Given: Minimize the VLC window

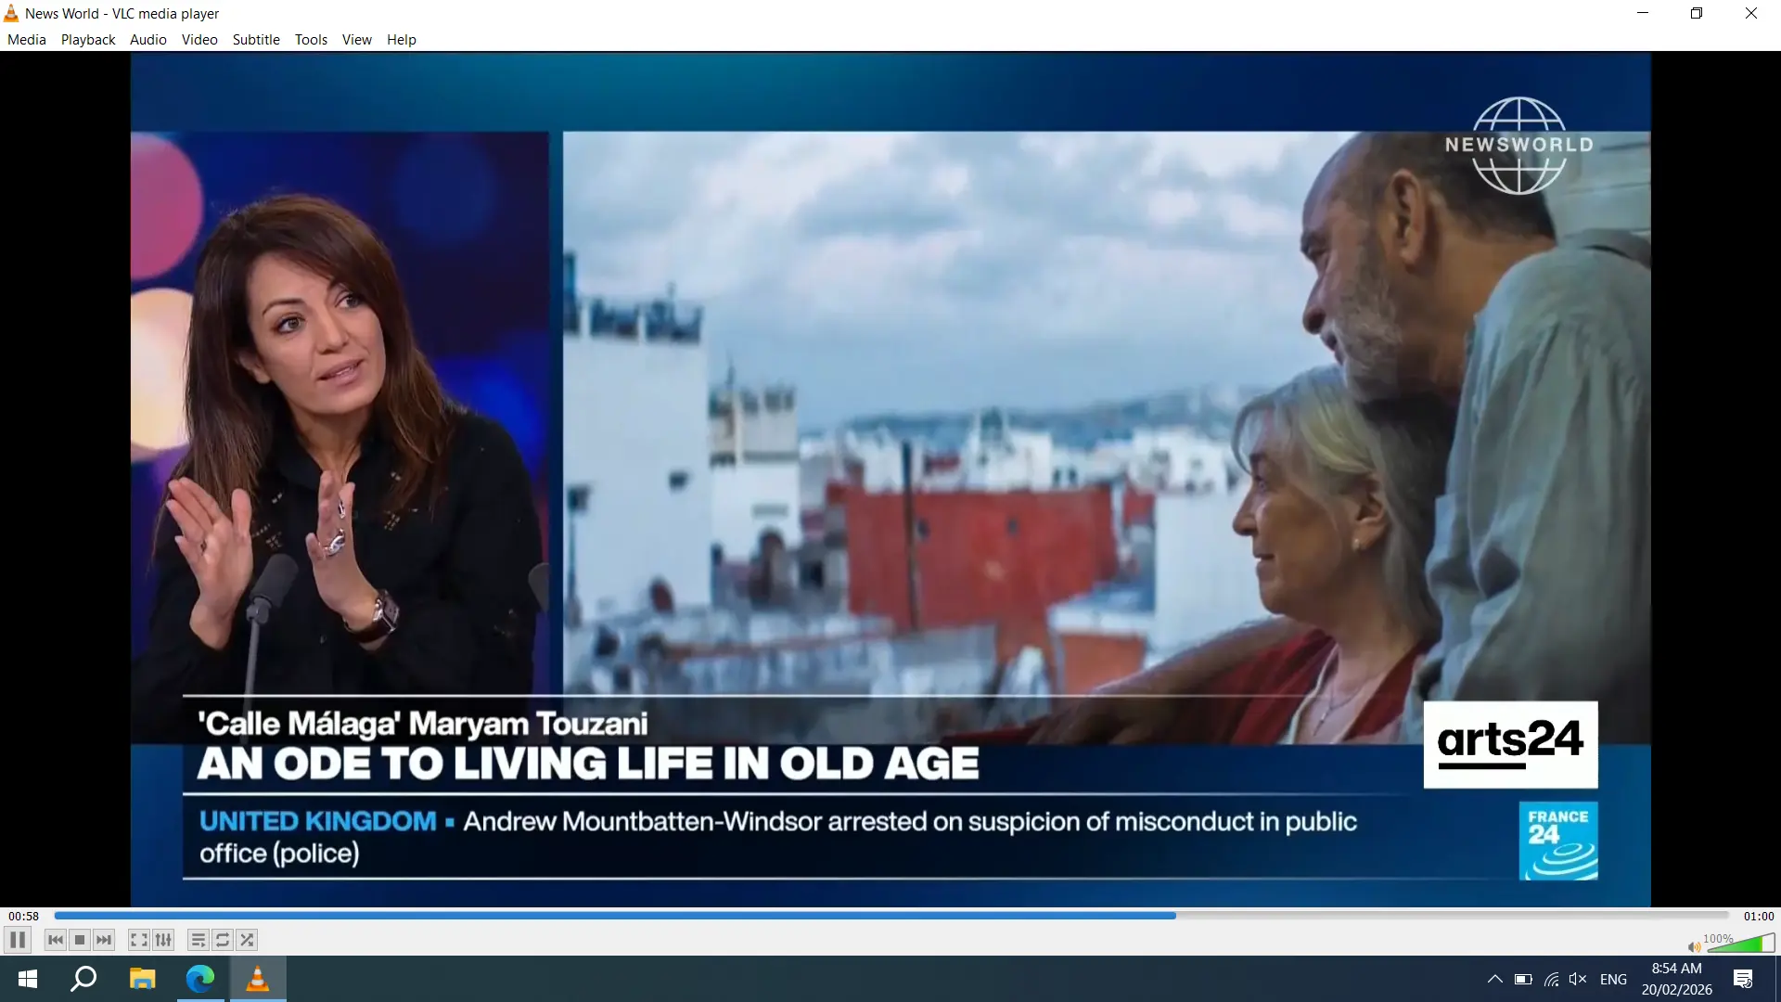Looking at the screenshot, I should coord(1643,13).
